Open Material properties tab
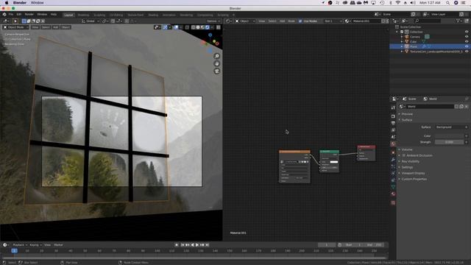This screenshot has width=471, height=265. click(x=393, y=194)
